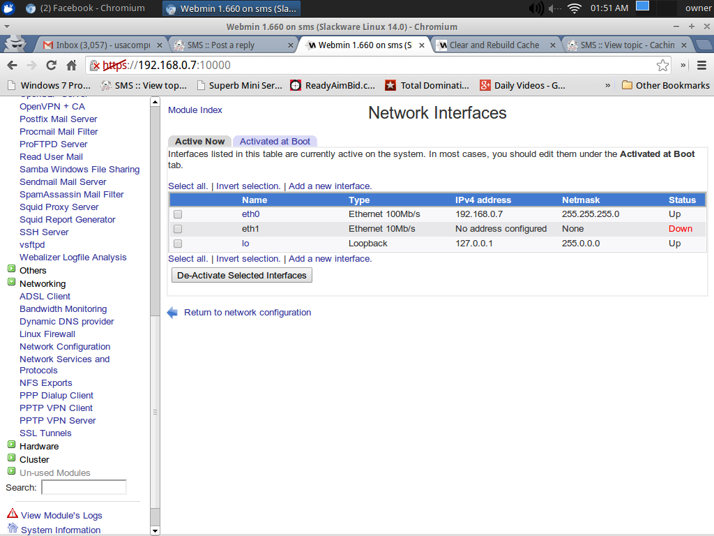Expand the Hardware module category

point(11,445)
